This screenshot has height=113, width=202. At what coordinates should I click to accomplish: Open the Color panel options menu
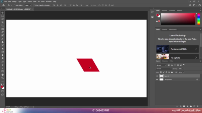(x=200, y=10)
